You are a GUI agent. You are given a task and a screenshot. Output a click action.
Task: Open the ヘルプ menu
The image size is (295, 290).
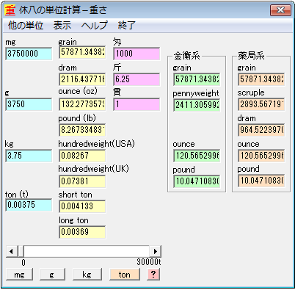(94, 26)
